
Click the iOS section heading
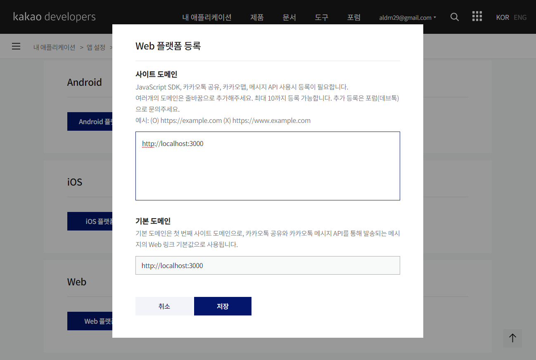tap(75, 182)
